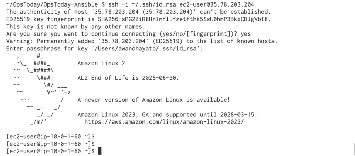The height and width of the screenshot is (156, 355).
Task: Click the 'Amazon Linux 2' banner title
Action: coord(101,63)
